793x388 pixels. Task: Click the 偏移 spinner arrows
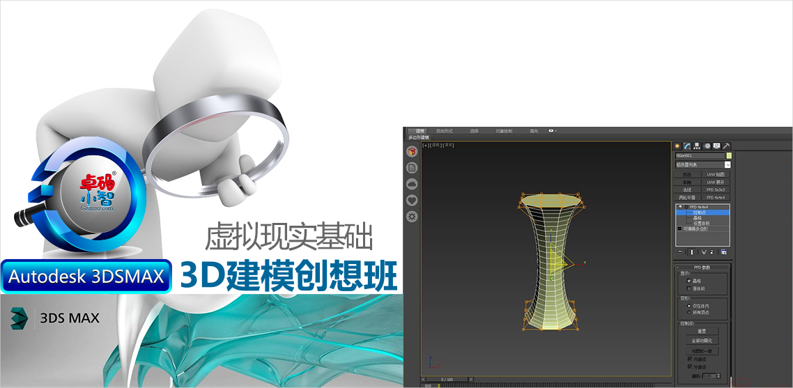point(718,376)
